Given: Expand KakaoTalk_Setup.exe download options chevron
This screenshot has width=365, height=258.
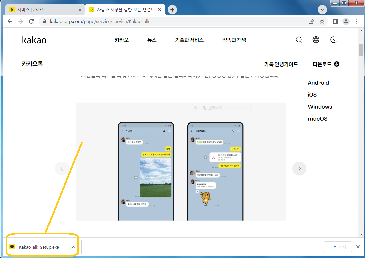Looking at the screenshot, I should (x=74, y=247).
